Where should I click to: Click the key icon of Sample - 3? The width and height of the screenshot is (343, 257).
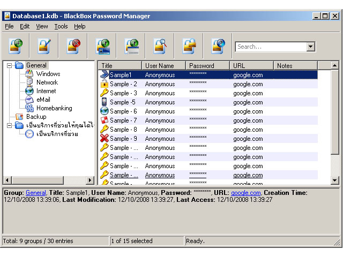tap(105, 93)
